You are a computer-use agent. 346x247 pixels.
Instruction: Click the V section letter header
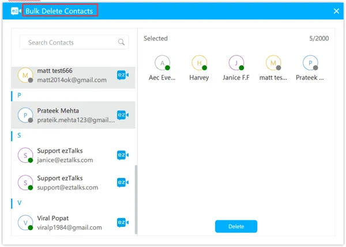20,203
